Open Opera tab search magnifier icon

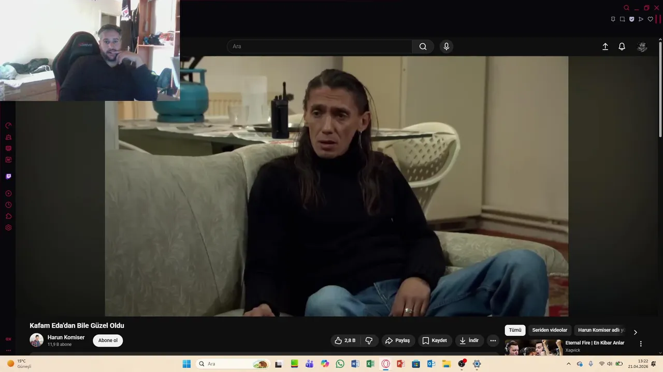tap(626, 8)
